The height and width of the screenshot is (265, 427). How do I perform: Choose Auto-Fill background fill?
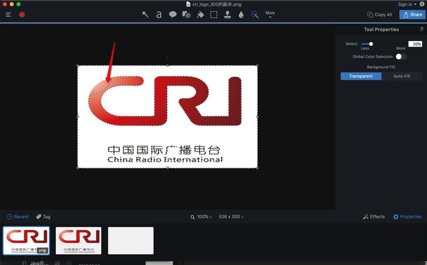(402, 76)
